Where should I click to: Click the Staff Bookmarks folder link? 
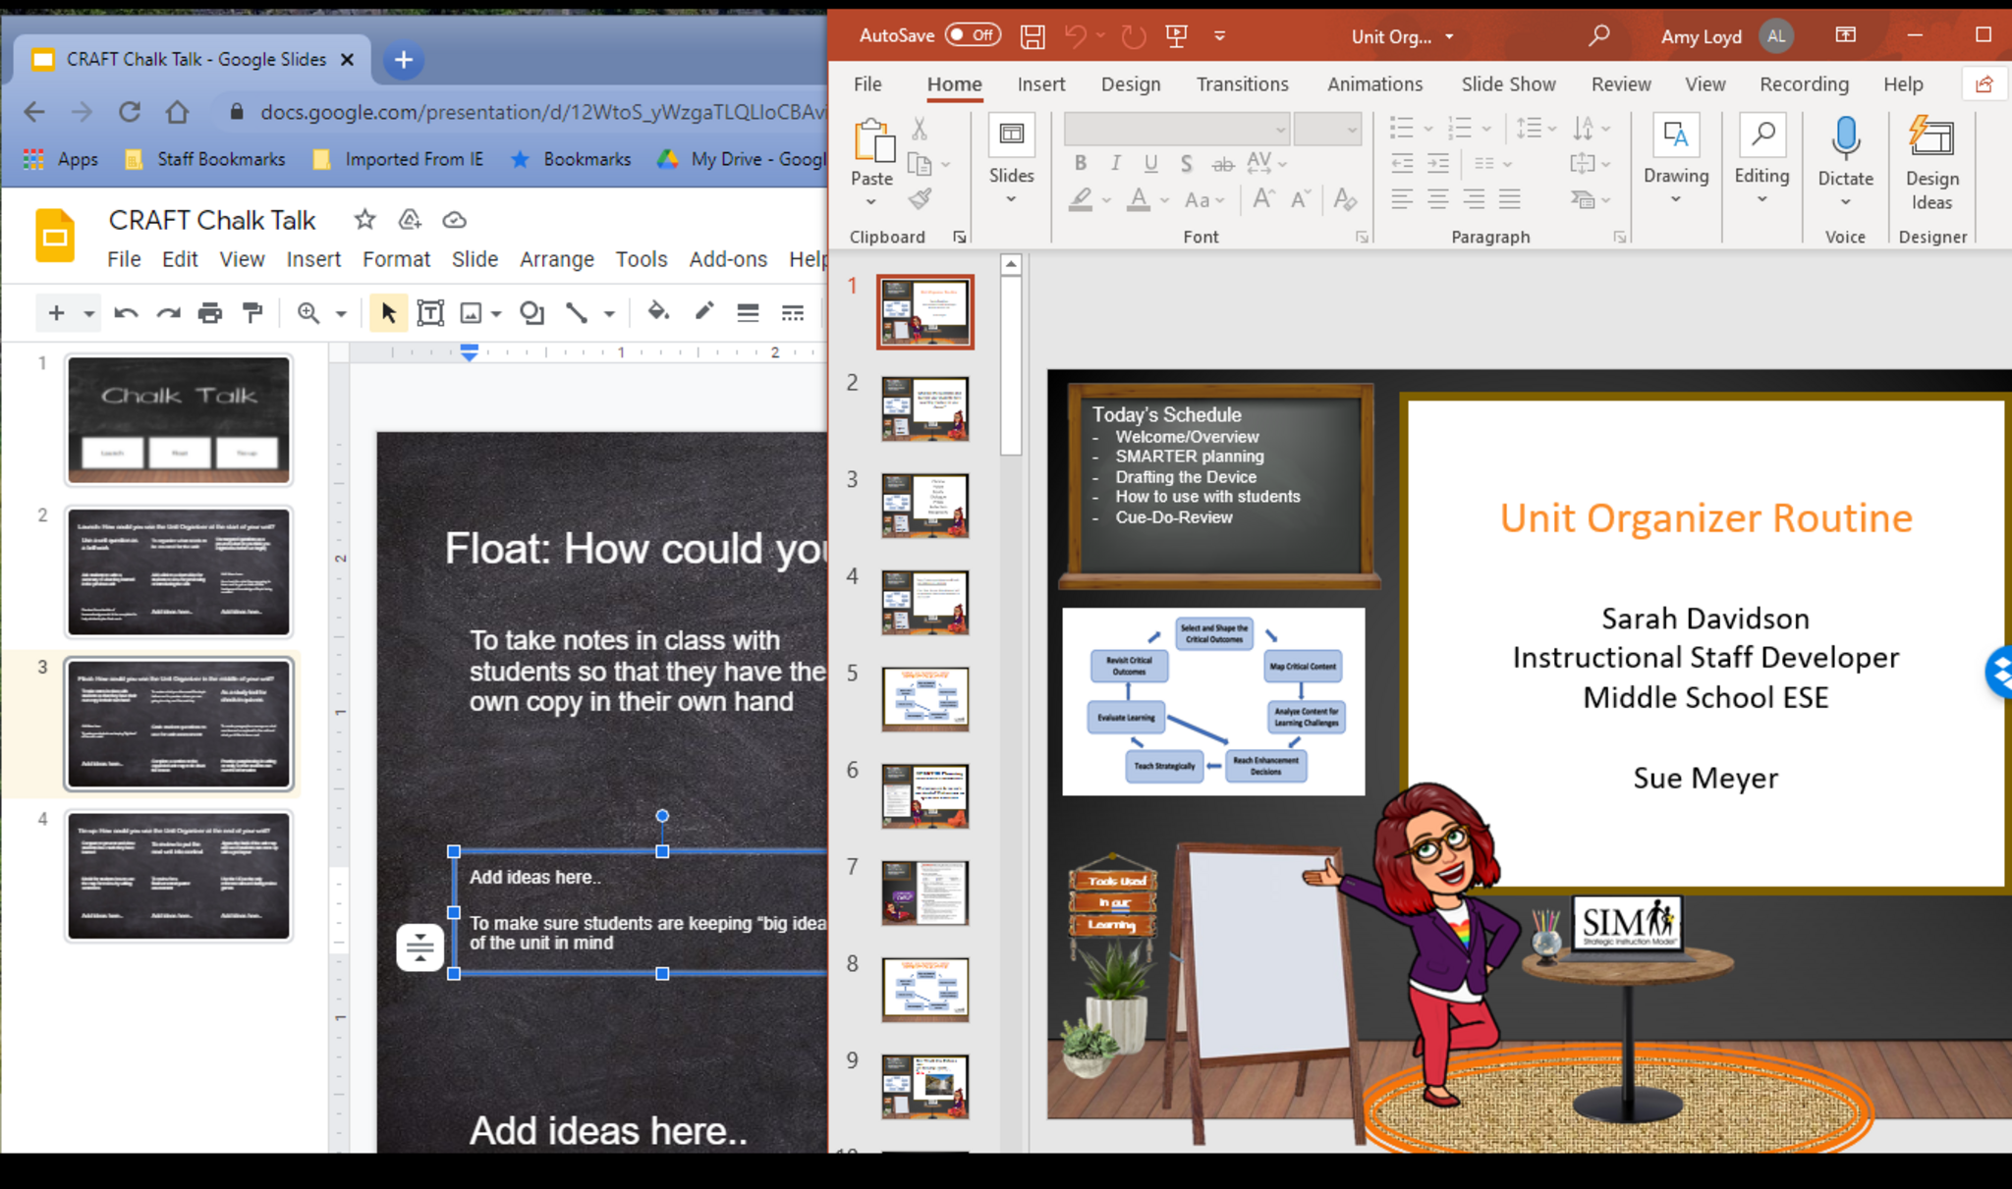[x=221, y=159]
